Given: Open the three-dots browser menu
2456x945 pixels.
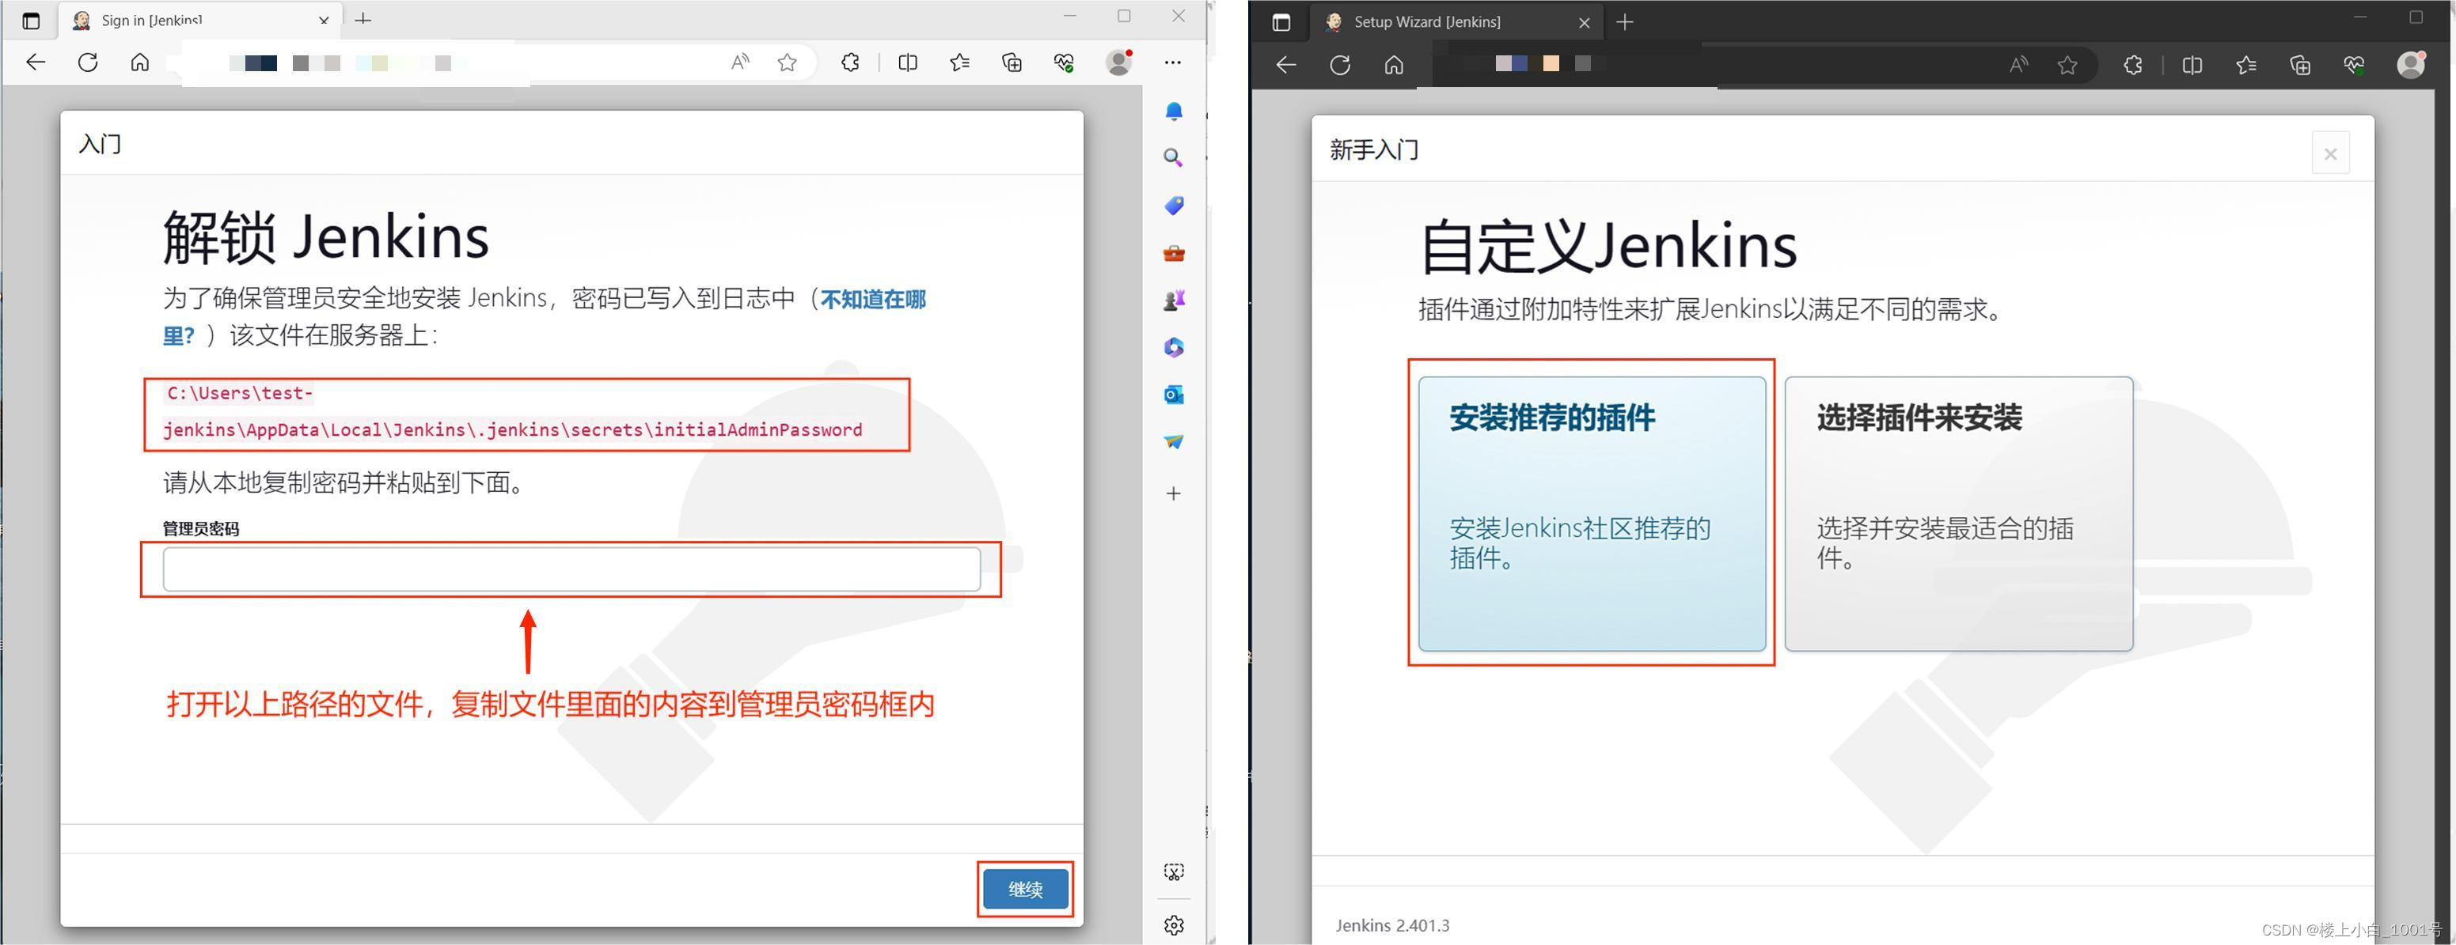Looking at the screenshot, I should click(x=1173, y=63).
